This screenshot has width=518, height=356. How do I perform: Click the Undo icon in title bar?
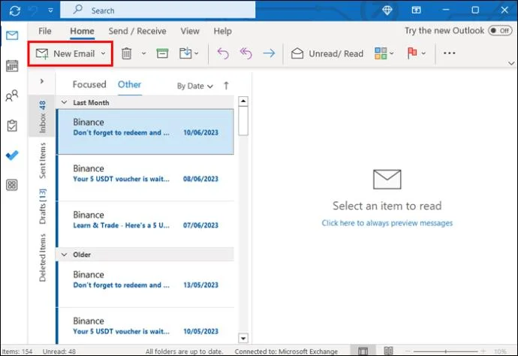pyautogui.click(x=33, y=11)
